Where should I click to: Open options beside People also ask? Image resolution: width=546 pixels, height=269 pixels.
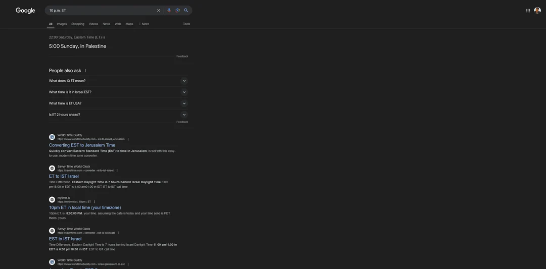point(85,71)
